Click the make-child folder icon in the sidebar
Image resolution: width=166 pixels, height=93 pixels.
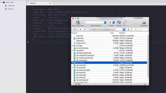4,2
